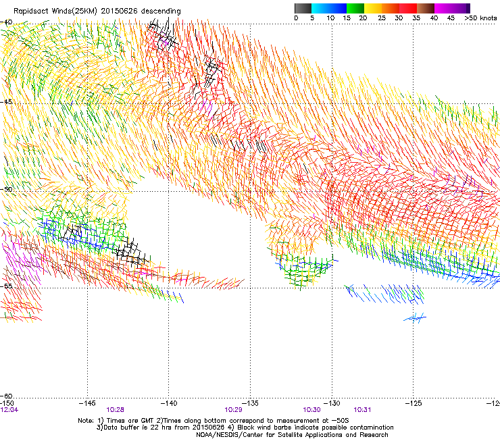Click the -145 longitude axis label
The height and width of the screenshot is (439, 500).
87,403
